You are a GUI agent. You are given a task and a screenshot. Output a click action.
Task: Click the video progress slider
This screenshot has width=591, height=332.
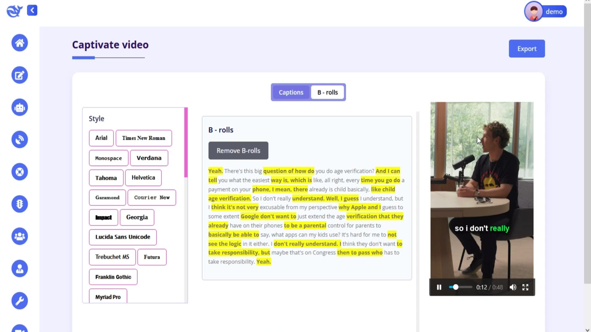point(460,287)
